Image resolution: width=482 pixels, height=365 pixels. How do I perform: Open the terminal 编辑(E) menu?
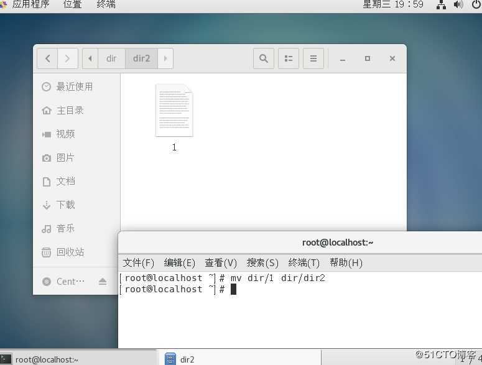[x=180, y=262]
